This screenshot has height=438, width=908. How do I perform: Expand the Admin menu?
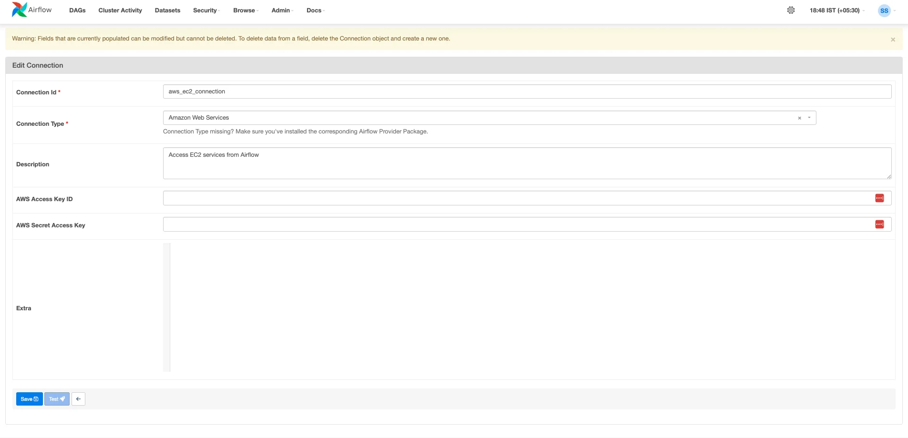(282, 10)
